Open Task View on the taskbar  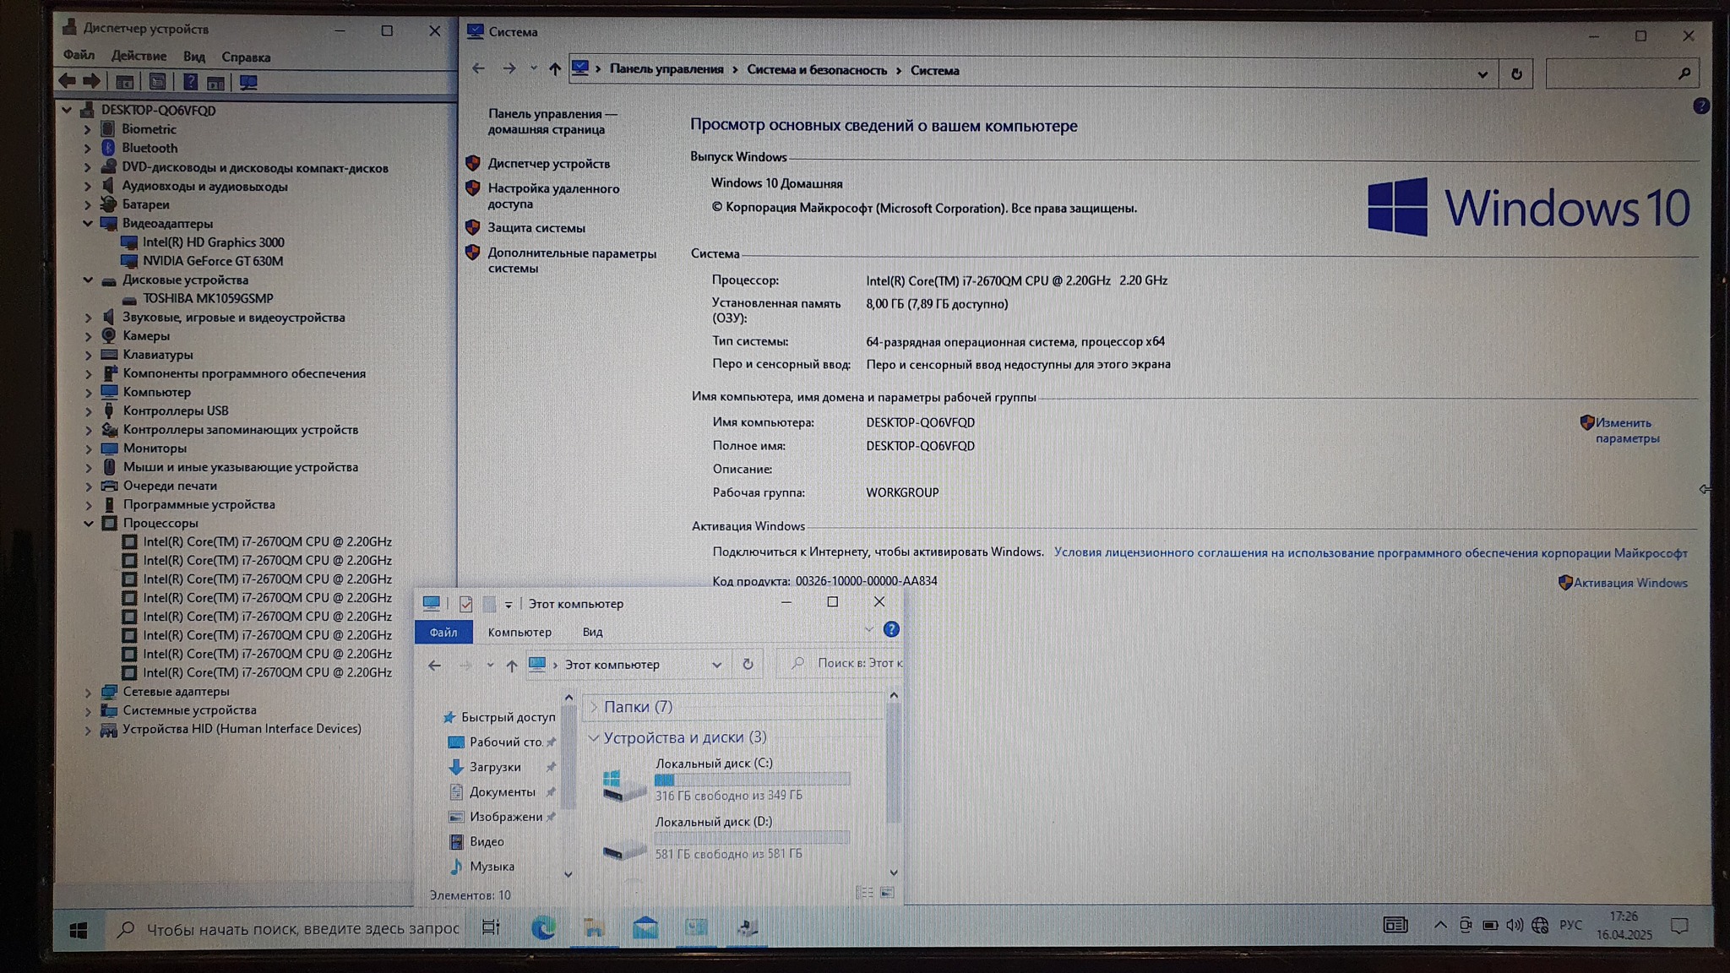pos(491,927)
